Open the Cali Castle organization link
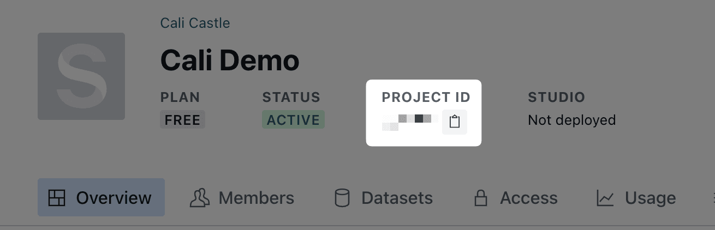Screen dimensions: 715x230 pyautogui.click(x=195, y=23)
